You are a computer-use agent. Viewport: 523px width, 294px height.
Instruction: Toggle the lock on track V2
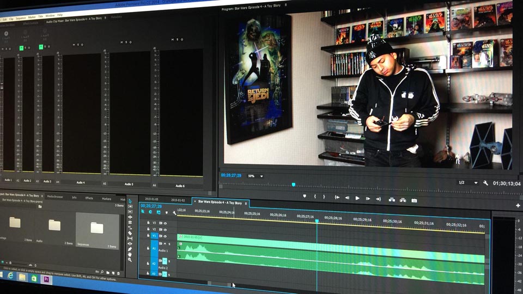pos(148,229)
